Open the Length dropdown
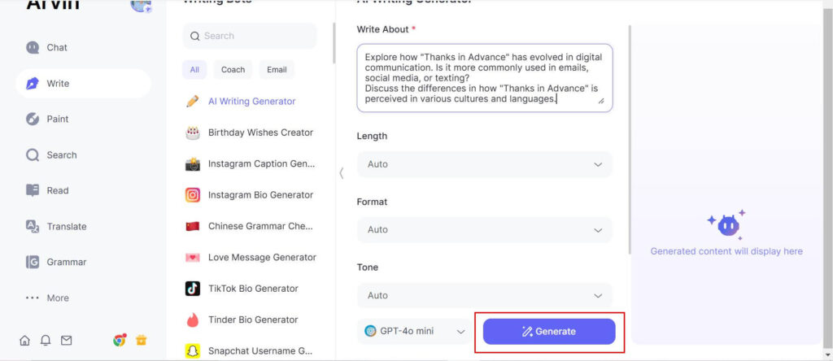833x361 pixels. pyautogui.click(x=485, y=164)
